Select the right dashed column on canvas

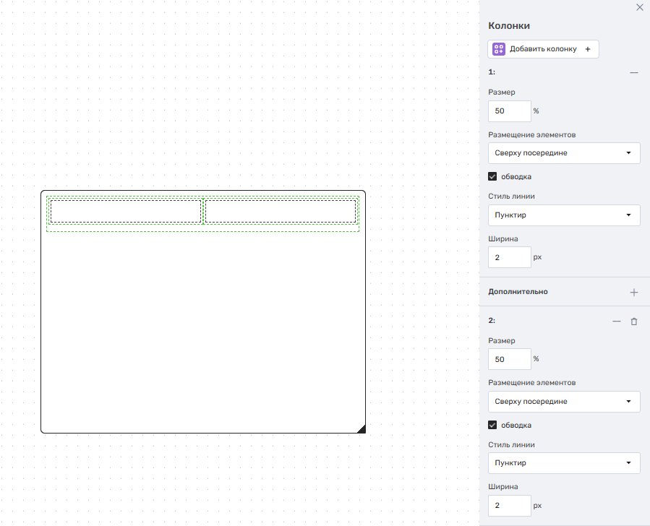(281, 211)
